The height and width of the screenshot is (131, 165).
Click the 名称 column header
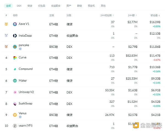tap(15, 15)
